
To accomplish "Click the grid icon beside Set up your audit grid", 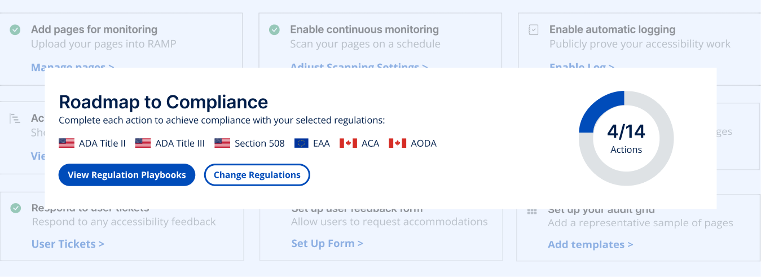I will coord(532,211).
